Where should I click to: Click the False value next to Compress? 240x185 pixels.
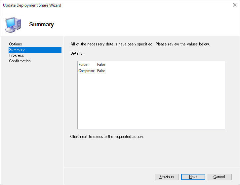101,71
